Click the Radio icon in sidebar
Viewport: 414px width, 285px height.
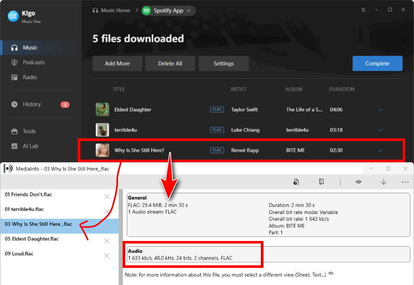coord(14,77)
